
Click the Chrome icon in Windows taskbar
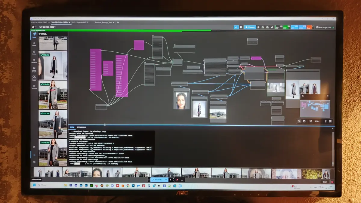(x=128, y=186)
